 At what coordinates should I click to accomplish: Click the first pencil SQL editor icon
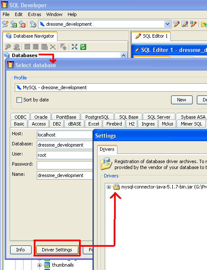[176, 24]
